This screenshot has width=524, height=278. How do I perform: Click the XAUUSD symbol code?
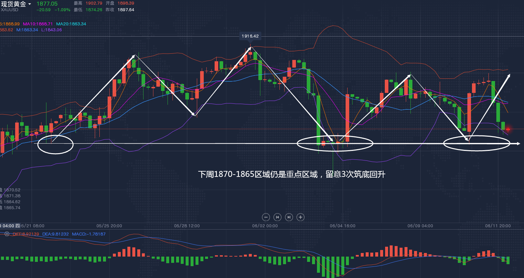[x=10, y=10]
